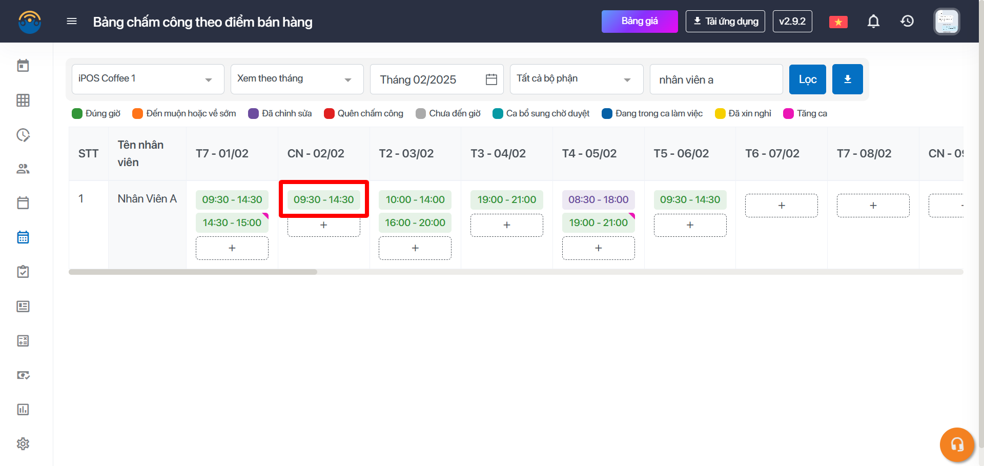Click the notification bell icon
This screenshot has width=984, height=466.
pos(873,21)
